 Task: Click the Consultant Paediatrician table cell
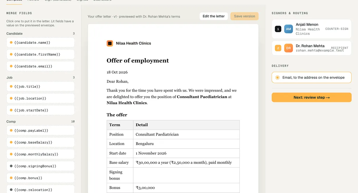[186, 134]
